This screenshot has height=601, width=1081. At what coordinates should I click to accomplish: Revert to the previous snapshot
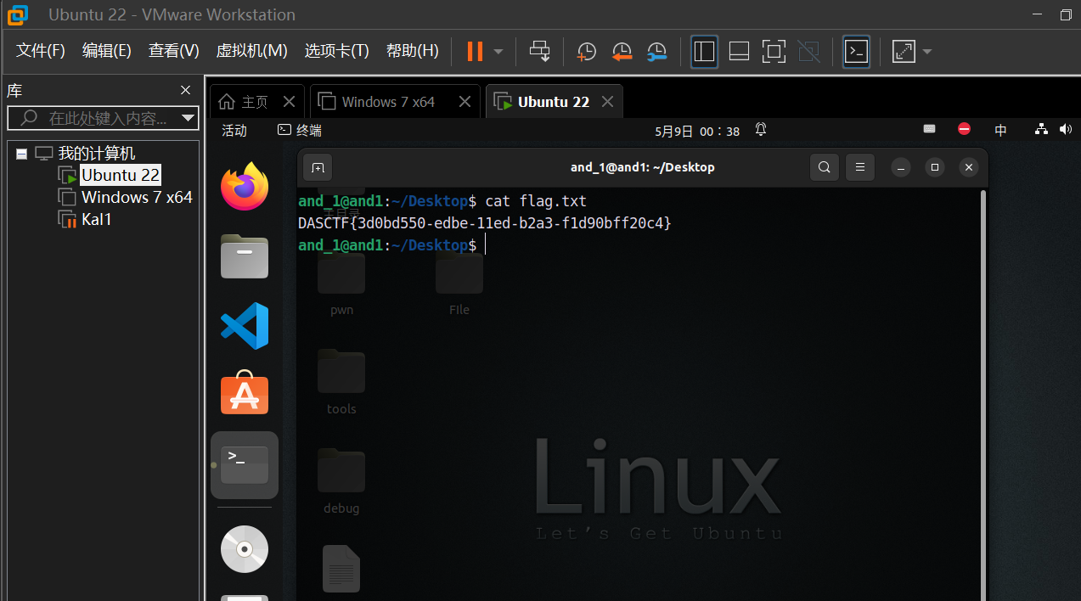click(x=622, y=52)
